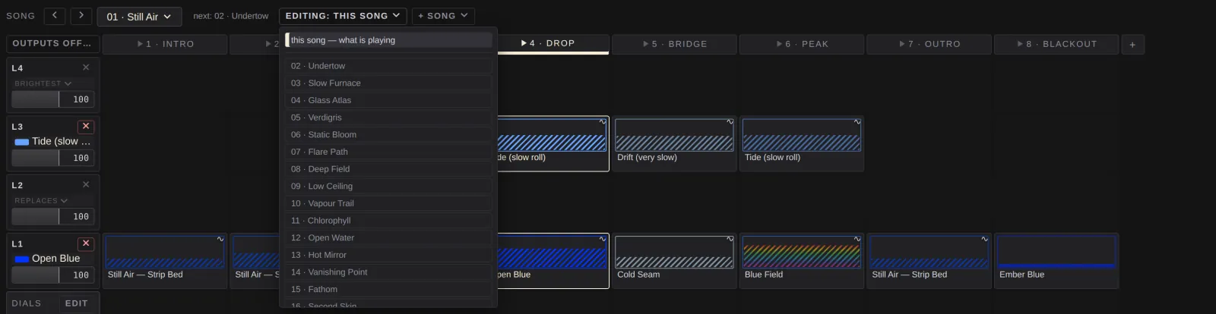This screenshot has width=1216, height=314.
Task: Click wave icon on the OUTRO Still Air — Strip Bed card
Action: [984, 239]
